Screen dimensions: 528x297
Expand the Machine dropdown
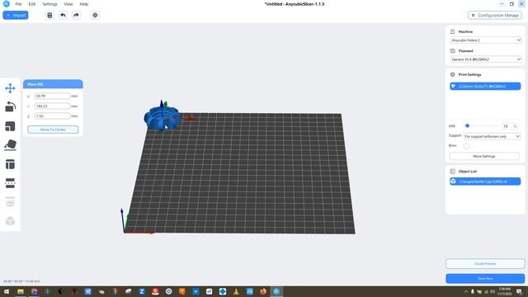coord(486,40)
